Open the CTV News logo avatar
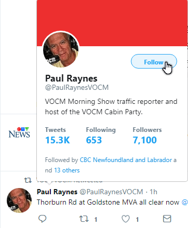Screen dimensions: 188x228 click(x=19, y=132)
